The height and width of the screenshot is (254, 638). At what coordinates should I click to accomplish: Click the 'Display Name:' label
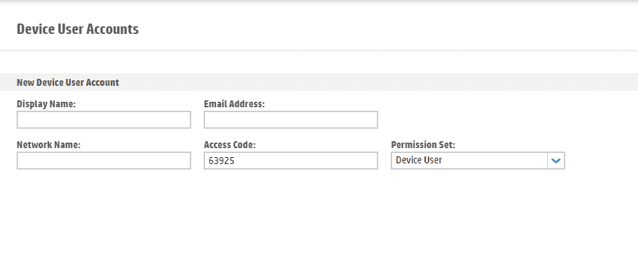click(46, 104)
